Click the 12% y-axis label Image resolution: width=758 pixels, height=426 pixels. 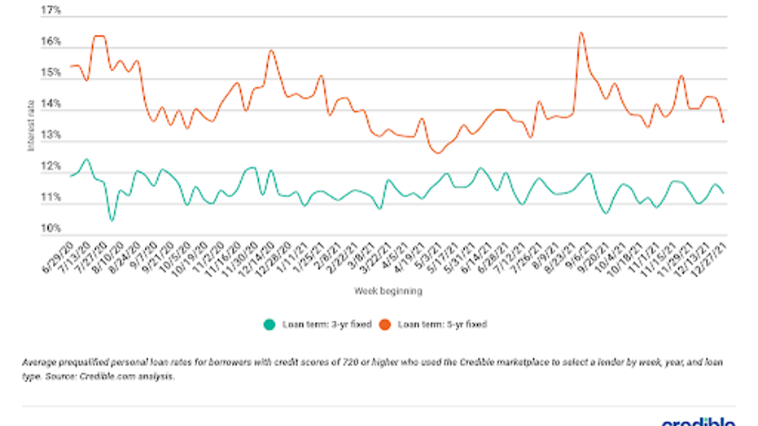pyautogui.click(x=50, y=166)
